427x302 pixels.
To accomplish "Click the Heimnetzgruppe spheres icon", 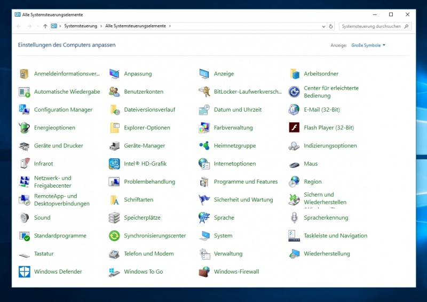I will coord(204,145).
